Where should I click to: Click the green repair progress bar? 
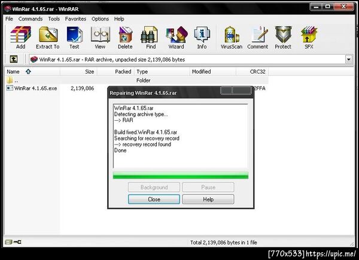181,175
